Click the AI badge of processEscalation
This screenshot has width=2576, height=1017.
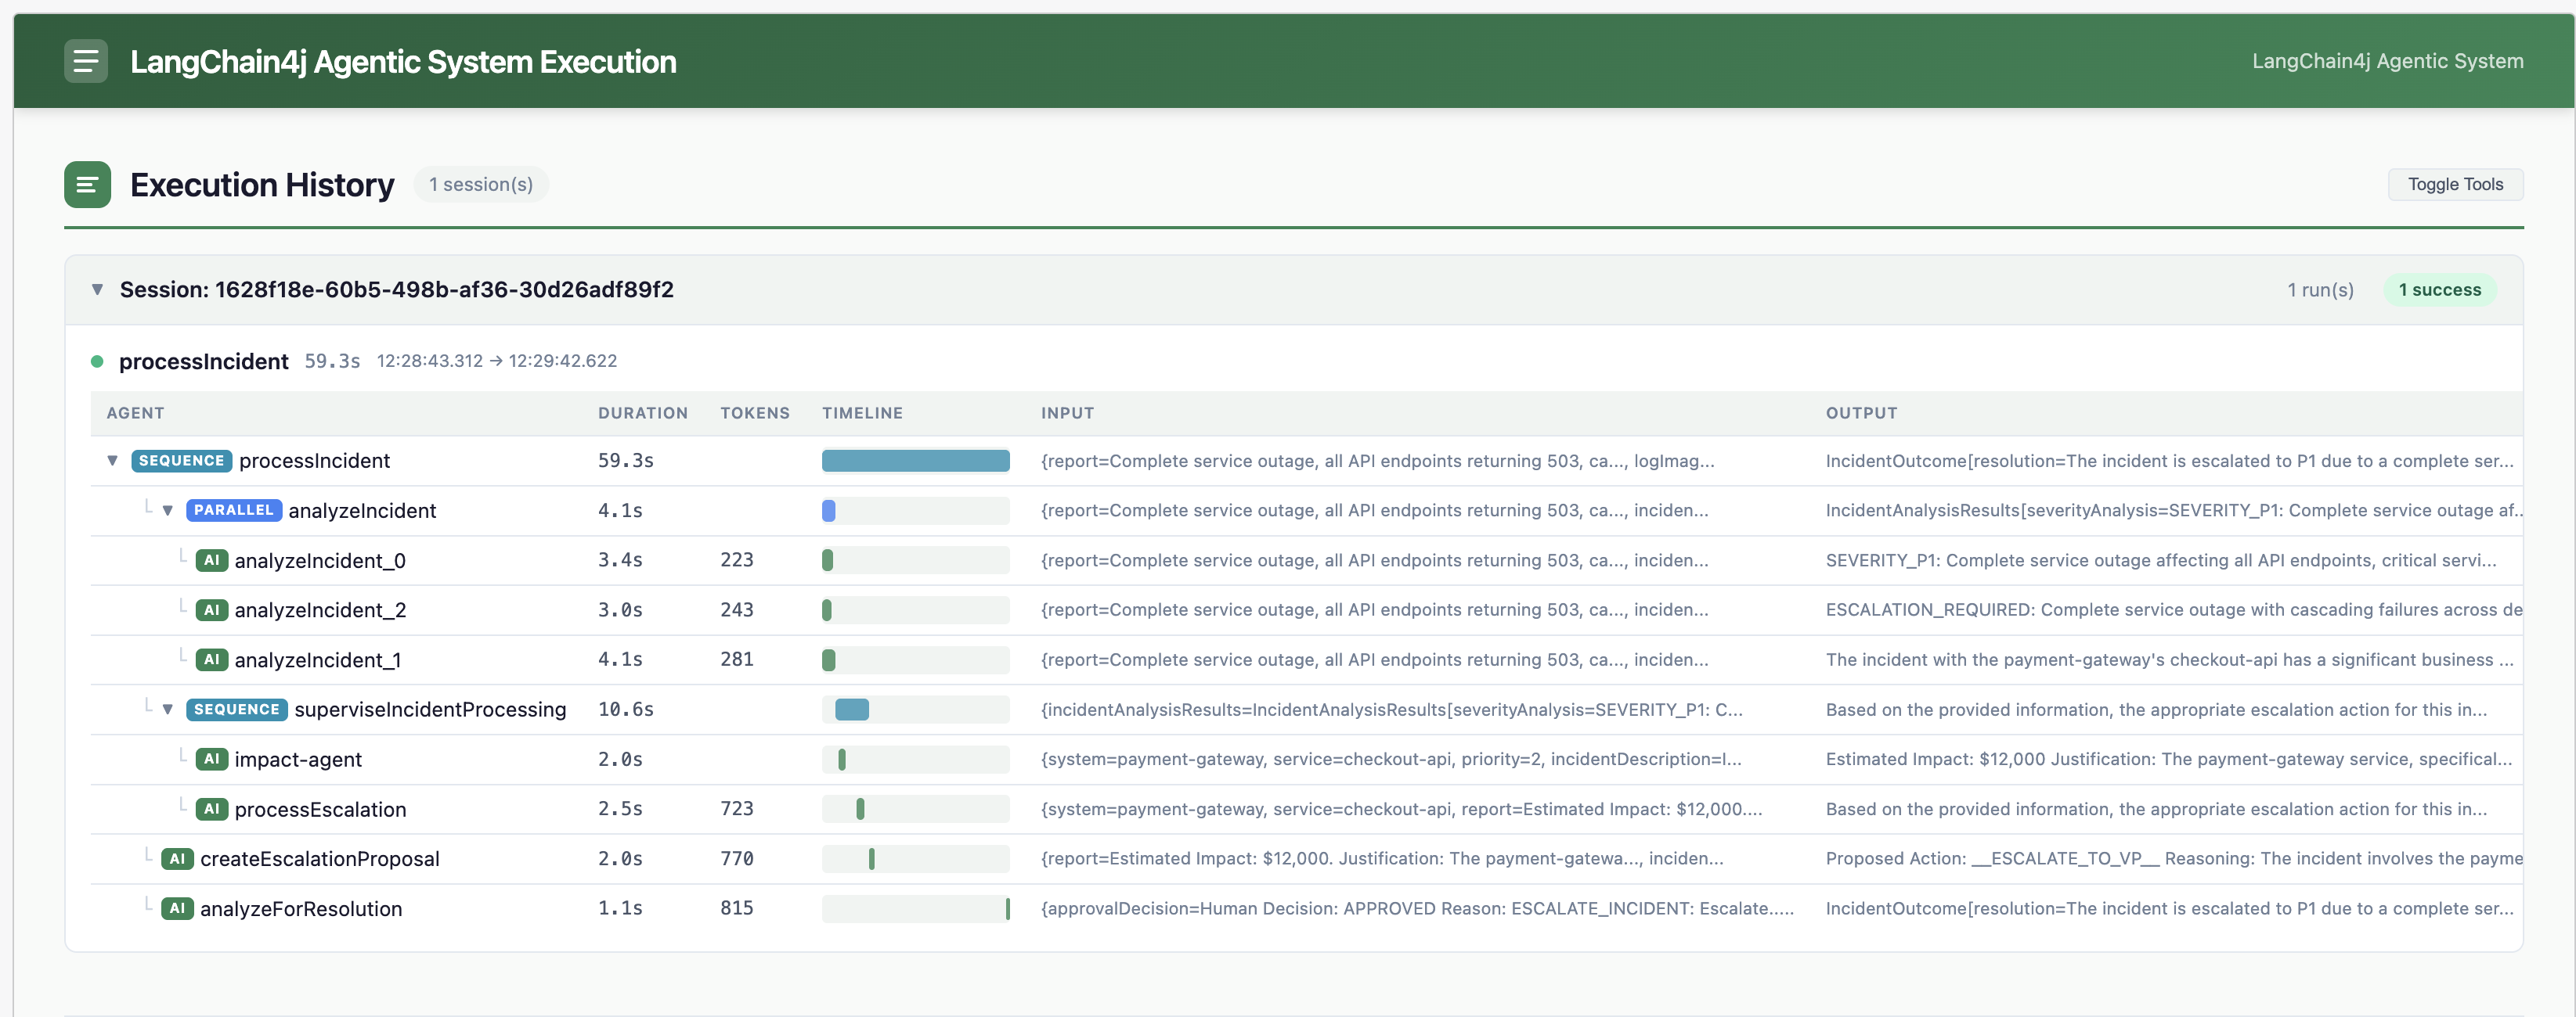[x=211, y=809]
